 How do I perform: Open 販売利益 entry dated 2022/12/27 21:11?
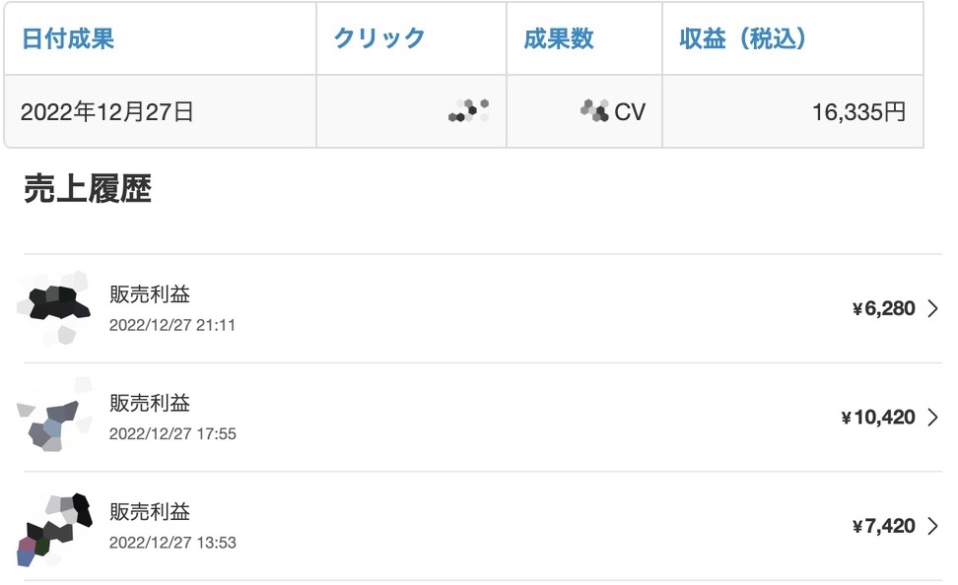click(x=483, y=308)
